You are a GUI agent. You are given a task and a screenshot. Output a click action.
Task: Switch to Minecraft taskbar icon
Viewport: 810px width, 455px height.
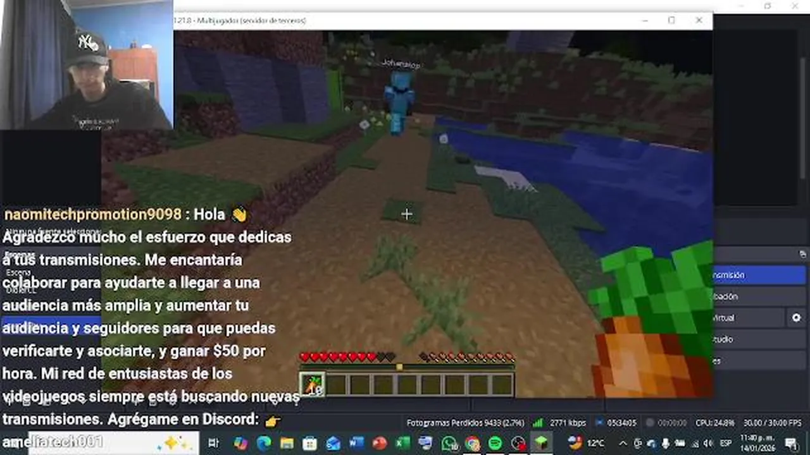pos(542,443)
